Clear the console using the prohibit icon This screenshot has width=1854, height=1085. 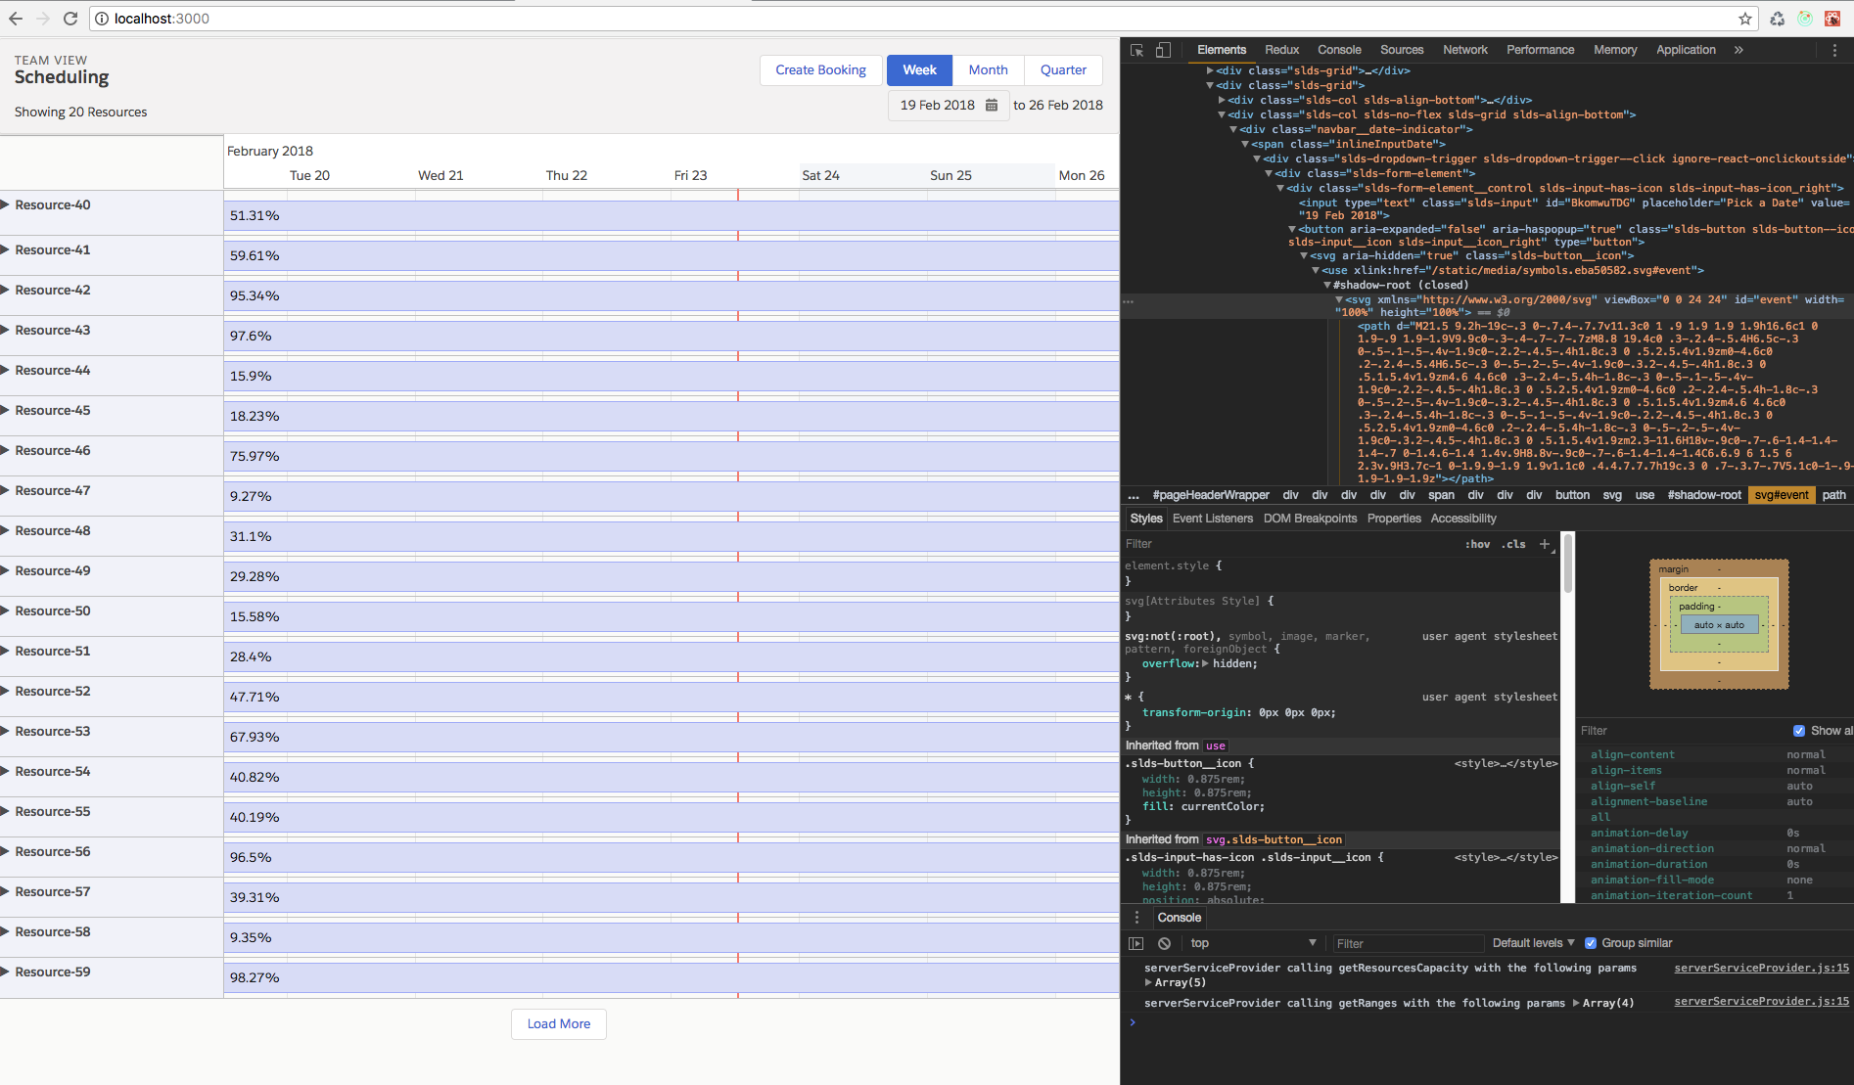point(1164,942)
